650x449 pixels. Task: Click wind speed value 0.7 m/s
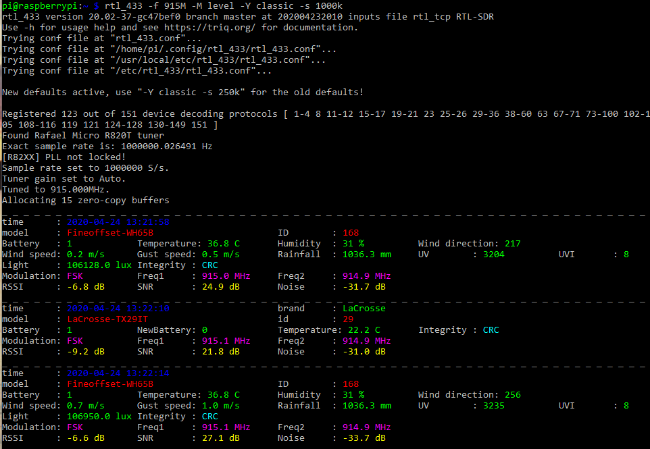pos(86,406)
